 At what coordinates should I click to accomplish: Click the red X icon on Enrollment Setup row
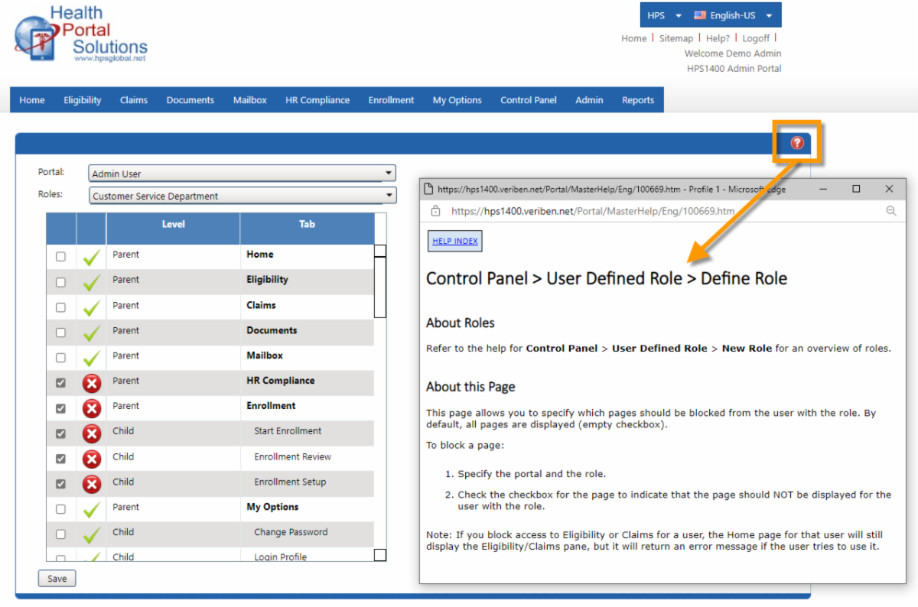[x=92, y=484]
